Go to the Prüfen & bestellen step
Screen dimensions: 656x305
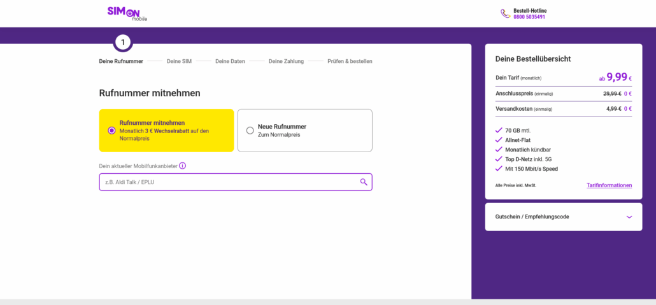coord(350,62)
